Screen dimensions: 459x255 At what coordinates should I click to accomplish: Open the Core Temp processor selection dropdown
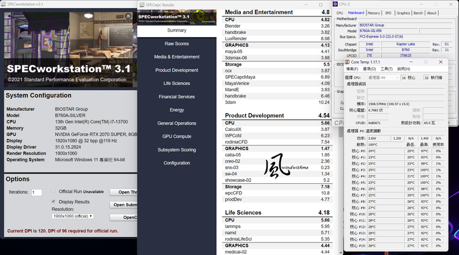tap(383, 77)
